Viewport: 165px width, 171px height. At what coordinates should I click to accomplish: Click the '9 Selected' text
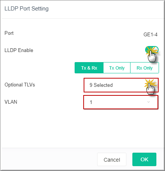coord(101,85)
